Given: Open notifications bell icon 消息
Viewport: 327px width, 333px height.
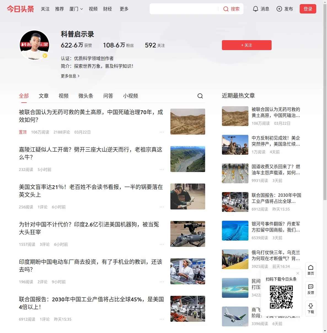Looking at the screenshot, I should 256,9.
